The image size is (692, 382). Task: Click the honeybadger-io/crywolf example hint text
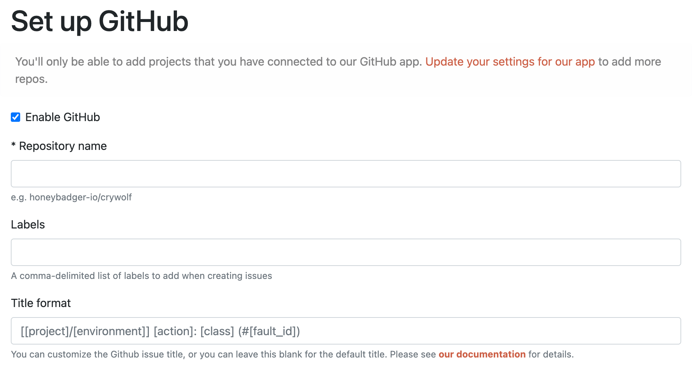[x=71, y=197]
